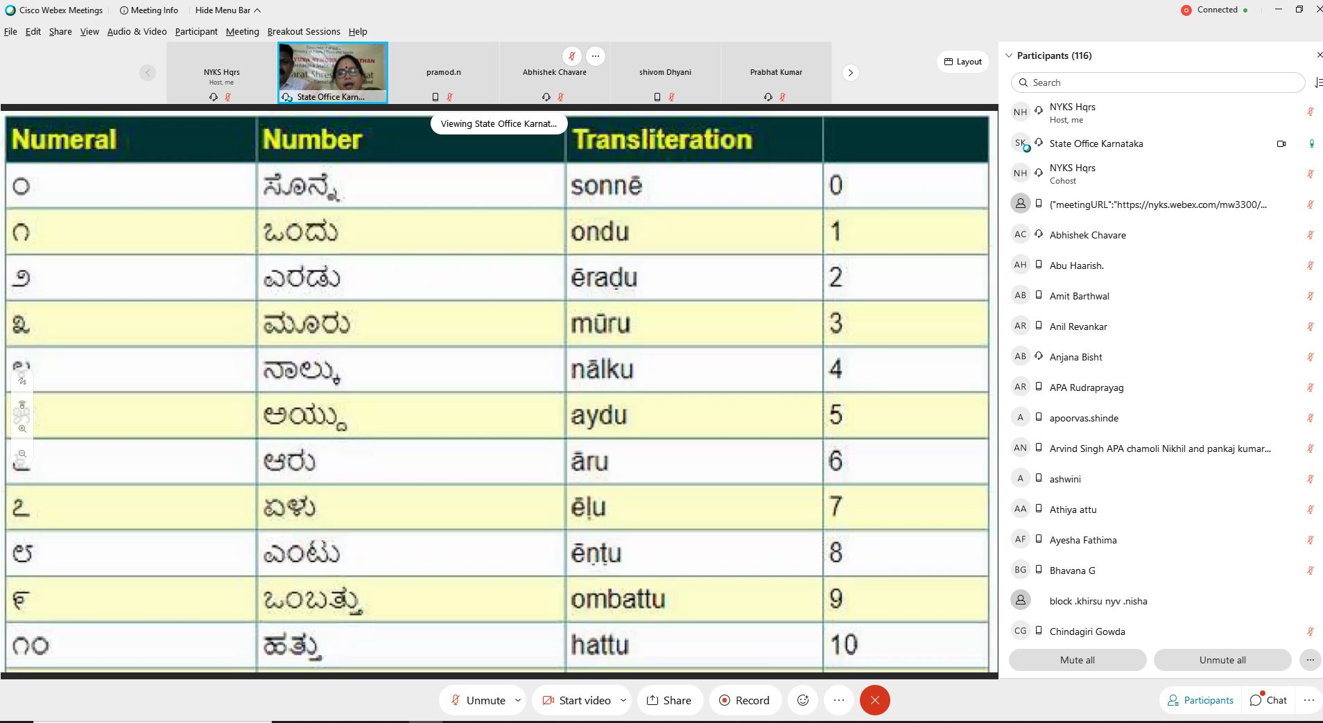Viewport: 1323px width, 723px height.
Task: Toggle microphone for Abhishek Chavare in list
Action: click(x=1310, y=235)
